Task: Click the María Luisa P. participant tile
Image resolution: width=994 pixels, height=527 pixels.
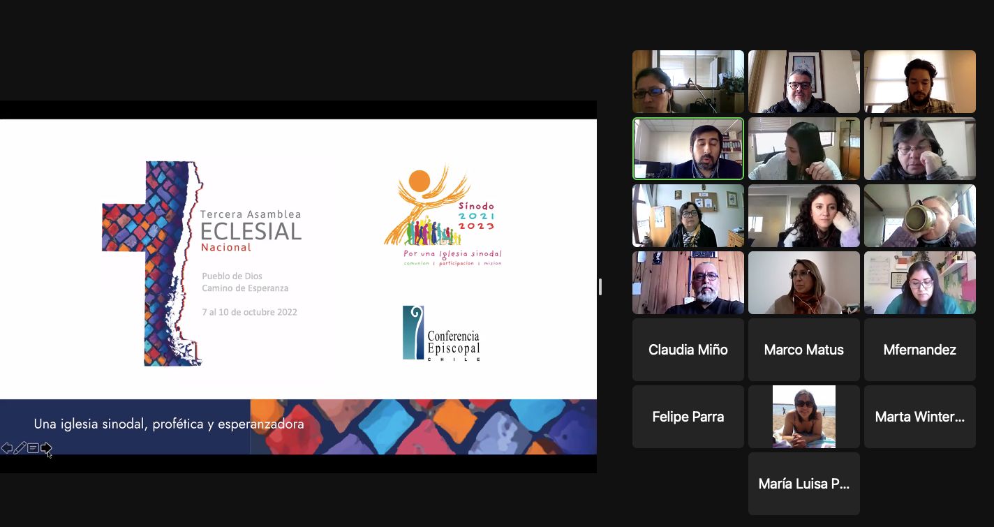Action: (803, 484)
